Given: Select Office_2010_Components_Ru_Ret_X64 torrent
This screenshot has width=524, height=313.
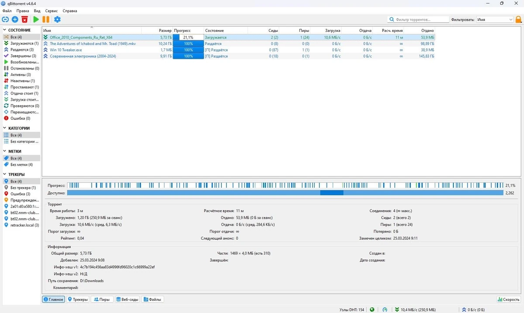Looking at the screenshot, I should pos(238,37).
